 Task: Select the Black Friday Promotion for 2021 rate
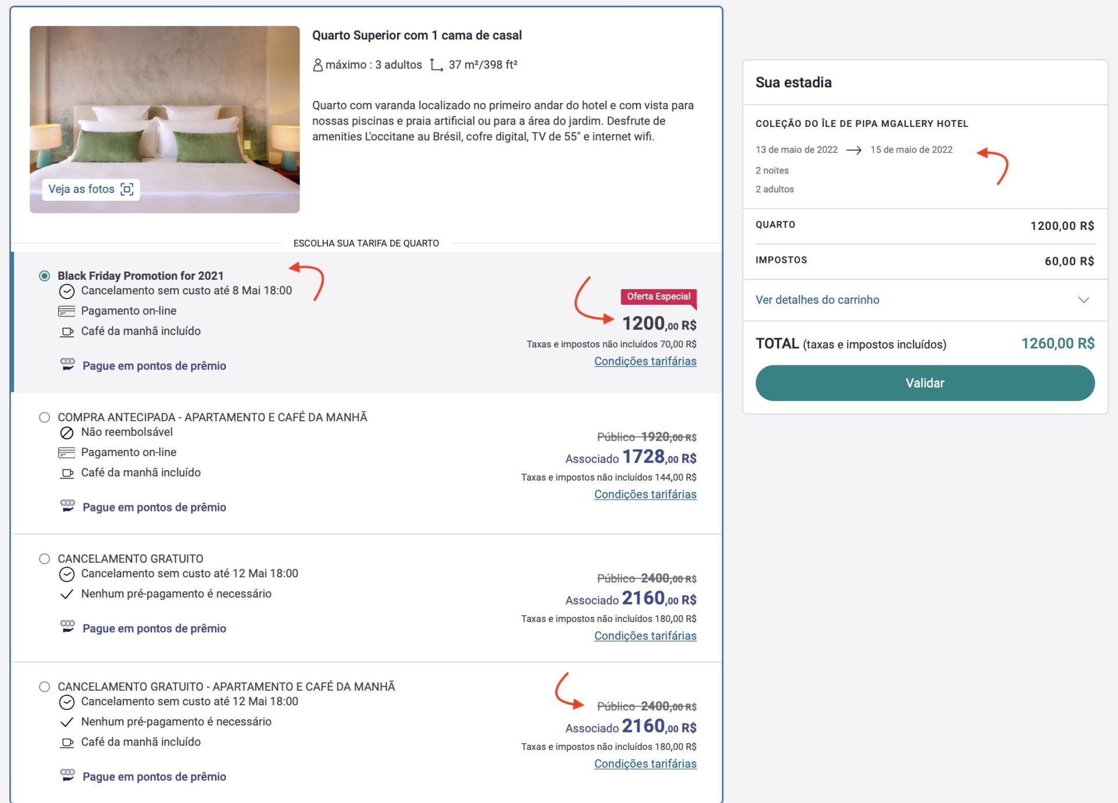pyautogui.click(x=44, y=276)
